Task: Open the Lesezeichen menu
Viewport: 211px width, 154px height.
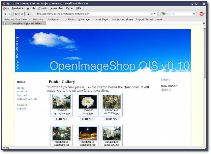Action: (x=56, y=8)
